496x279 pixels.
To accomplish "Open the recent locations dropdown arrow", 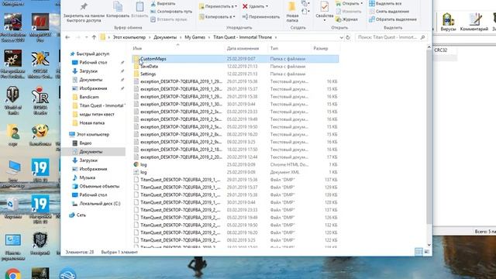I will 86,37.
